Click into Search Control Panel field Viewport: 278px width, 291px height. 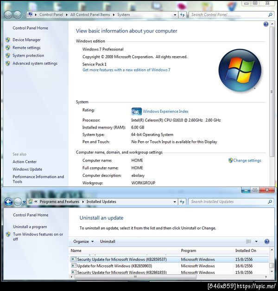tap(228, 15)
